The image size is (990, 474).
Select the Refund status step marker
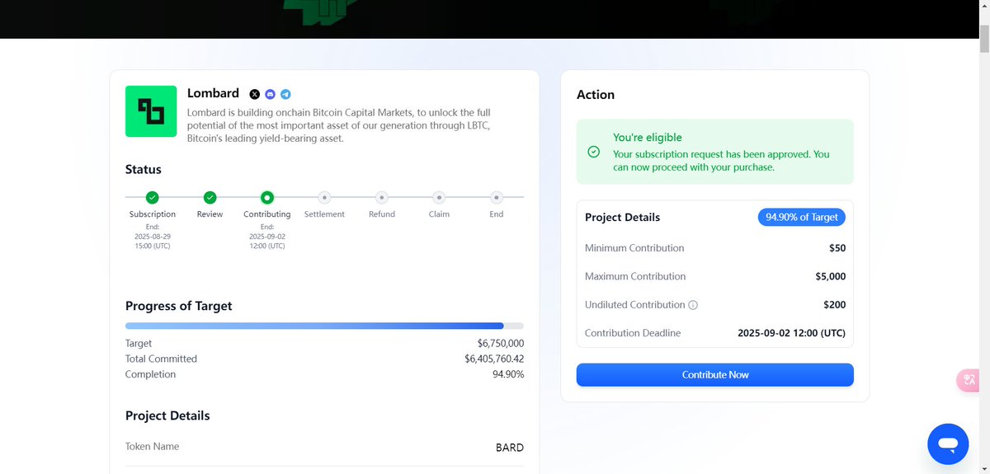point(381,197)
